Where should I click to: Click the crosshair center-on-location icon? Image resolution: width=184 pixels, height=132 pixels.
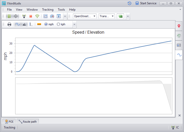point(16,16)
